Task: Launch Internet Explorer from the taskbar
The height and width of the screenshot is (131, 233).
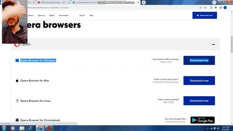Action: pos(31,128)
